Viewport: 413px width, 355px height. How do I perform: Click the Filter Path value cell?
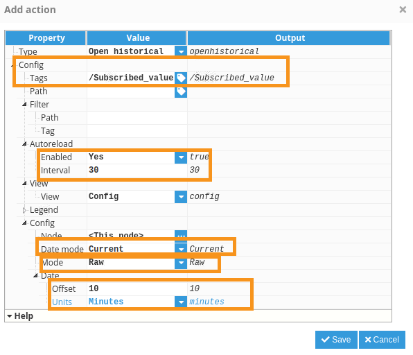(x=137, y=118)
